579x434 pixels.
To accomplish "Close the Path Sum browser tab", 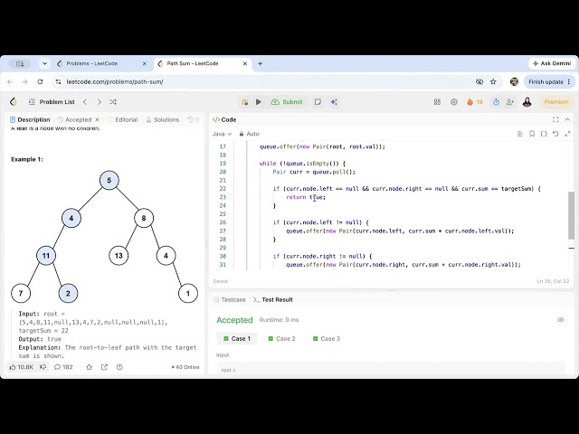I will point(245,63).
